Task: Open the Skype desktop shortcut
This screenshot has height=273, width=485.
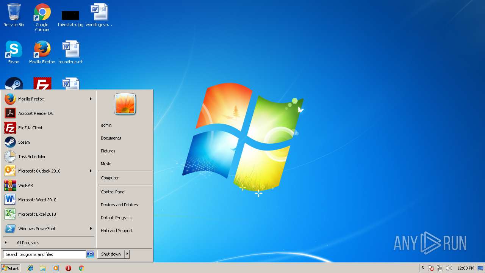Action: [14, 52]
